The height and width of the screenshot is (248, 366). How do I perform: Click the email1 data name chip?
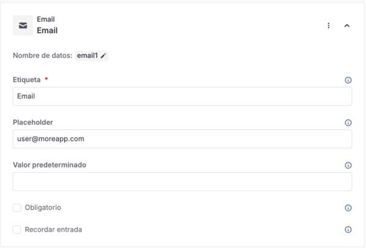tap(88, 56)
